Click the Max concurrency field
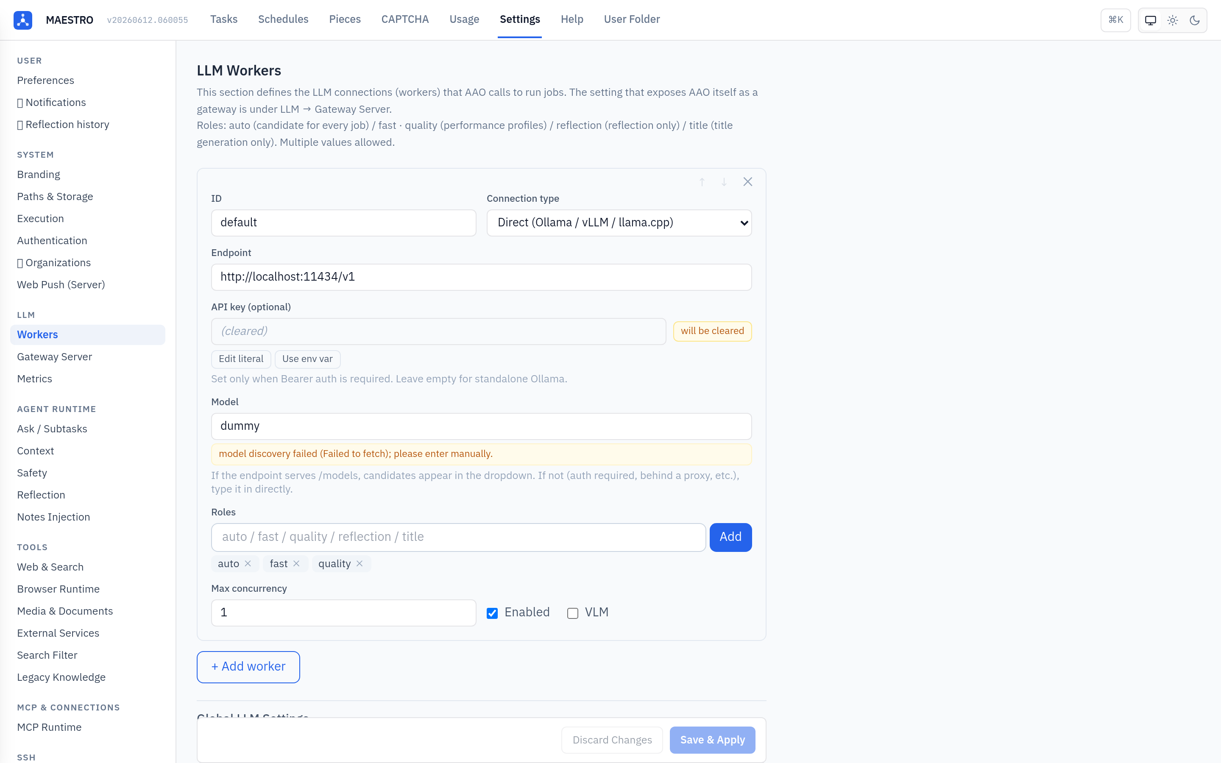The height and width of the screenshot is (763, 1221). tap(343, 613)
